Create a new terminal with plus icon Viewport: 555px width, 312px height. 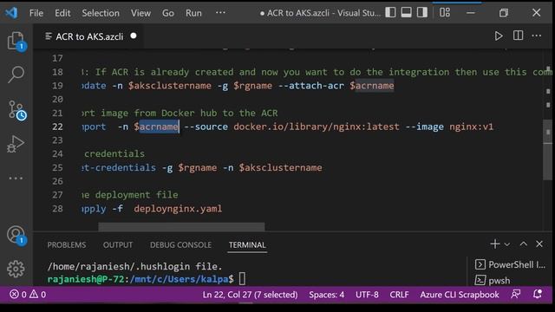(x=495, y=244)
